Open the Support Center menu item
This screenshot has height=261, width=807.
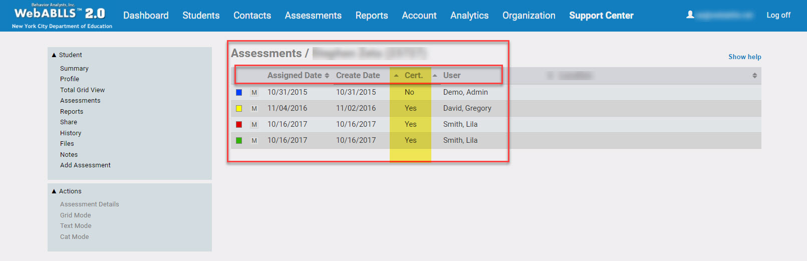pyautogui.click(x=601, y=16)
